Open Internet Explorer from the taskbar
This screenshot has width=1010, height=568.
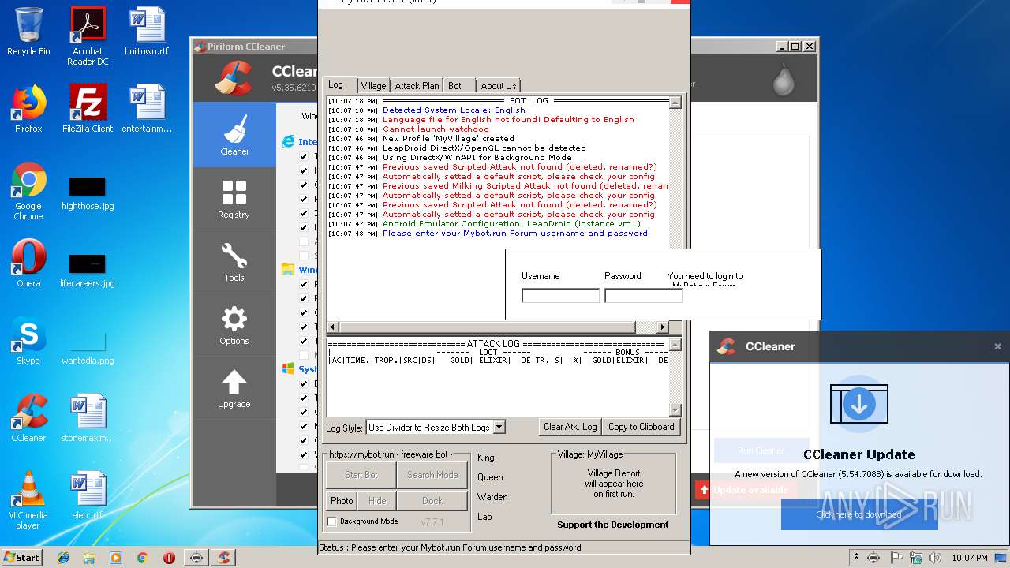point(63,558)
